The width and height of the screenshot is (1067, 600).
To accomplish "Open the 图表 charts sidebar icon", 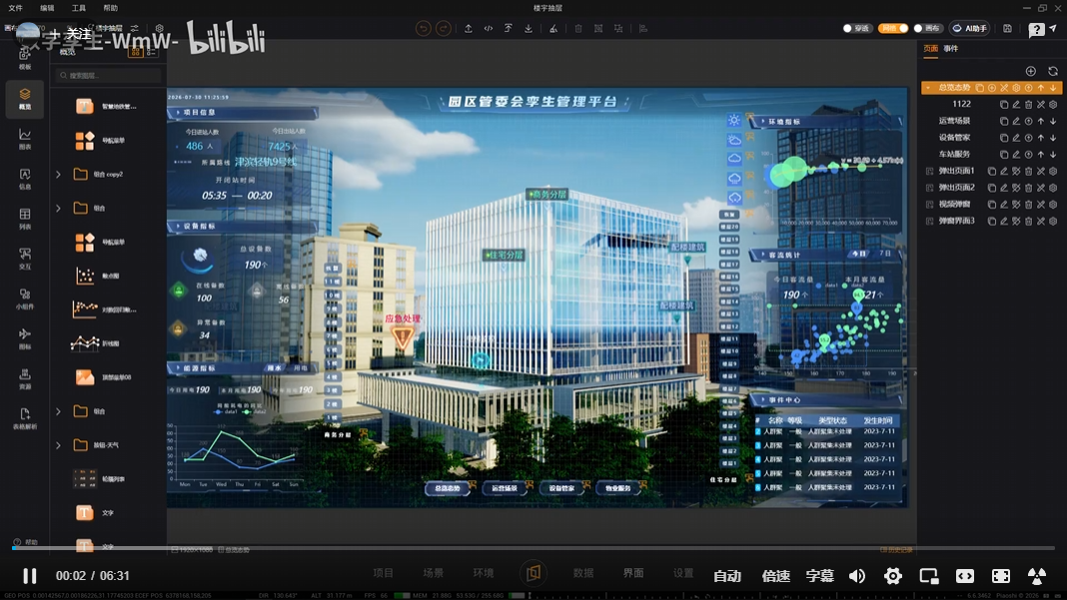I will pyautogui.click(x=25, y=139).
